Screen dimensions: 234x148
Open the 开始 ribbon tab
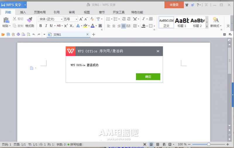click(8, 12)
